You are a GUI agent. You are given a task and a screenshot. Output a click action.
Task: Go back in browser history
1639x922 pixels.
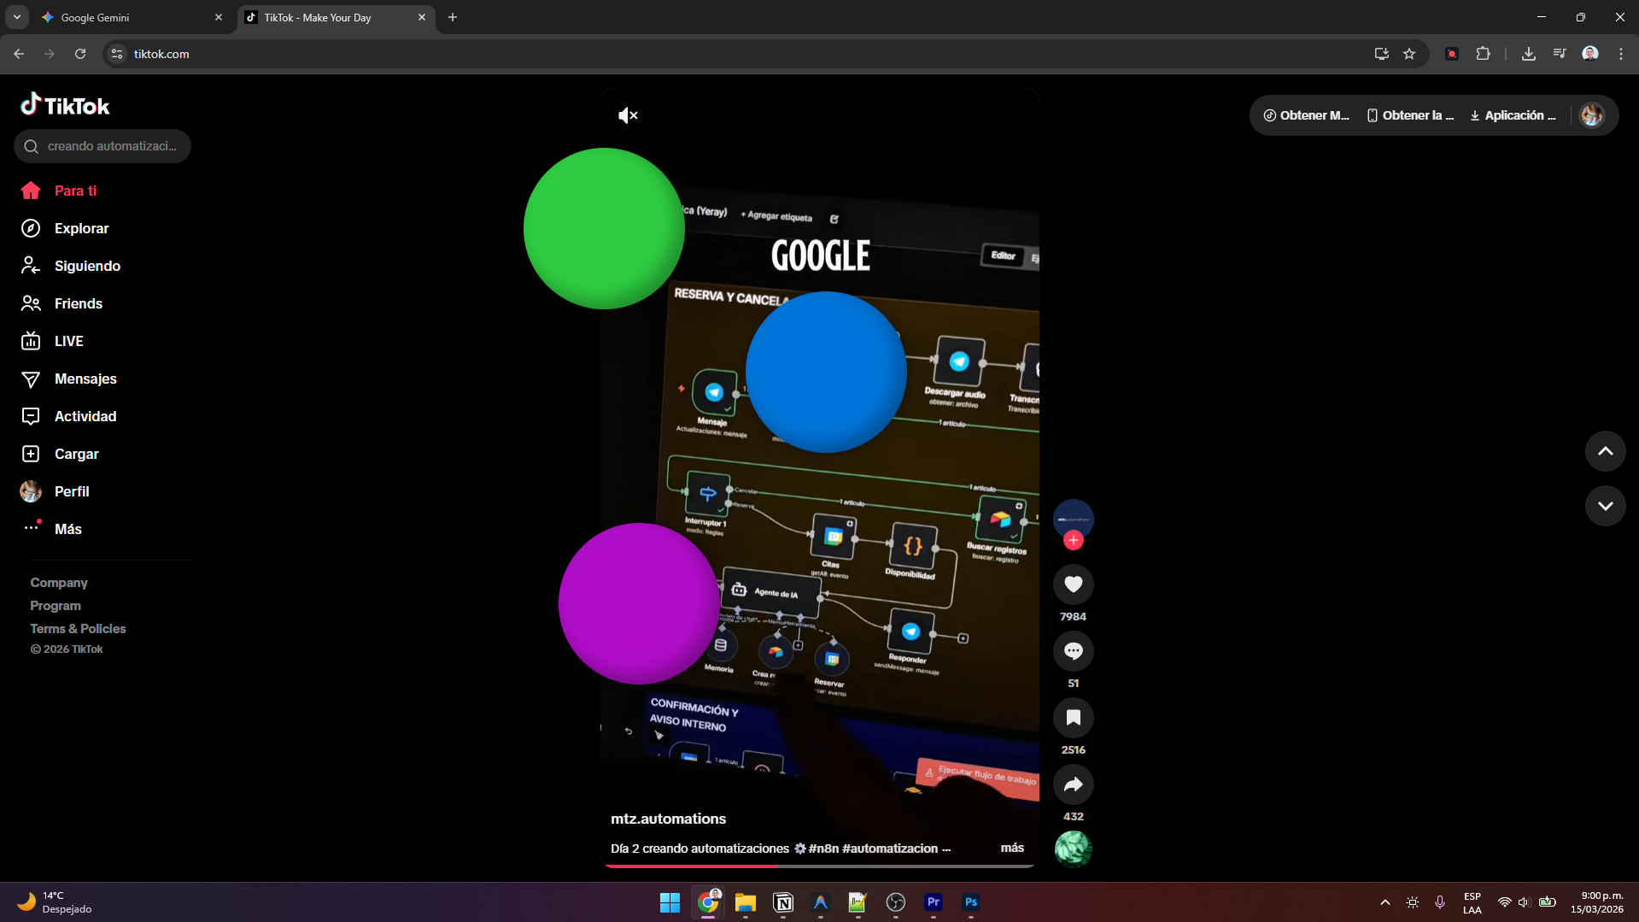pos(19,54)
